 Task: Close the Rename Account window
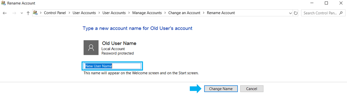coord(341,3)
